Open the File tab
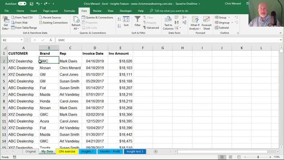This screenshot has height=160, width=284. [7, 11]
